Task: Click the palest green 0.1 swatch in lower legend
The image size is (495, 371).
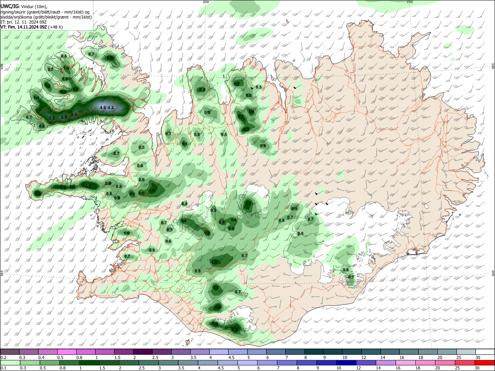Action: [10, 362]
